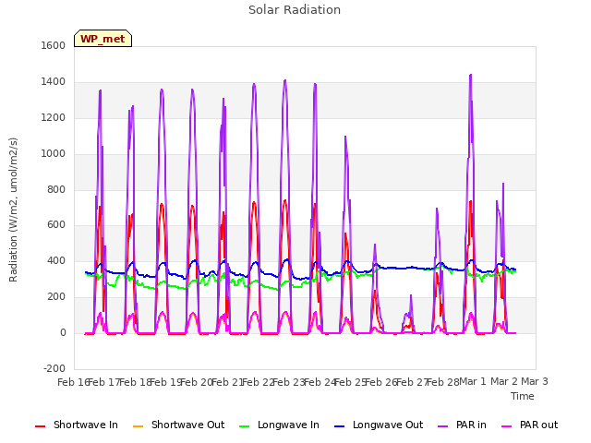Click the 800 y-axis tick label
The height and width of the screenshot is (443, 591).
pos(56,189)
